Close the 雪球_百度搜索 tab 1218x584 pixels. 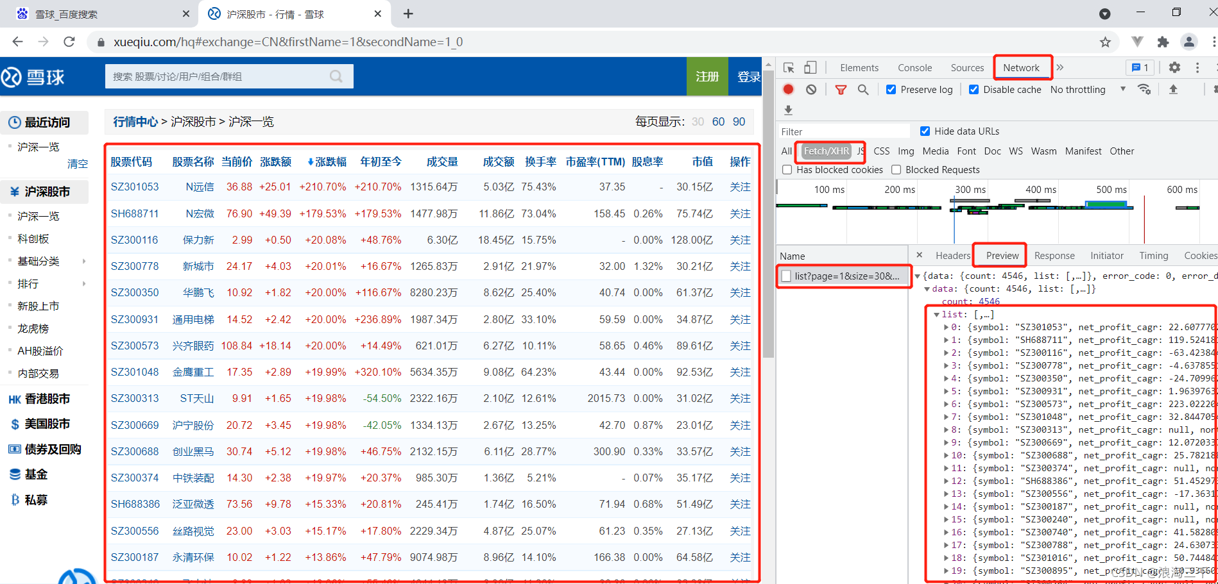[186, 13]
